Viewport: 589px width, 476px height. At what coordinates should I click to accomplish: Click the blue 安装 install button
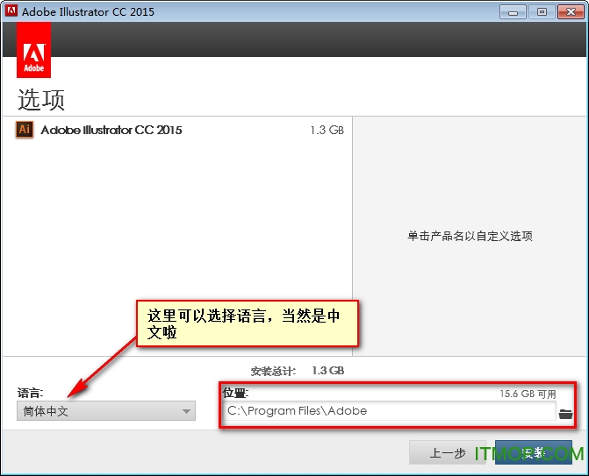tap(534, 452)
